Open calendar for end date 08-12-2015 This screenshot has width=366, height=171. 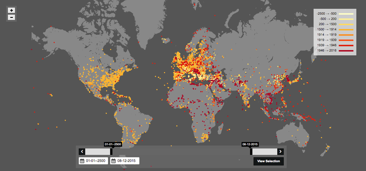point(113,161)
